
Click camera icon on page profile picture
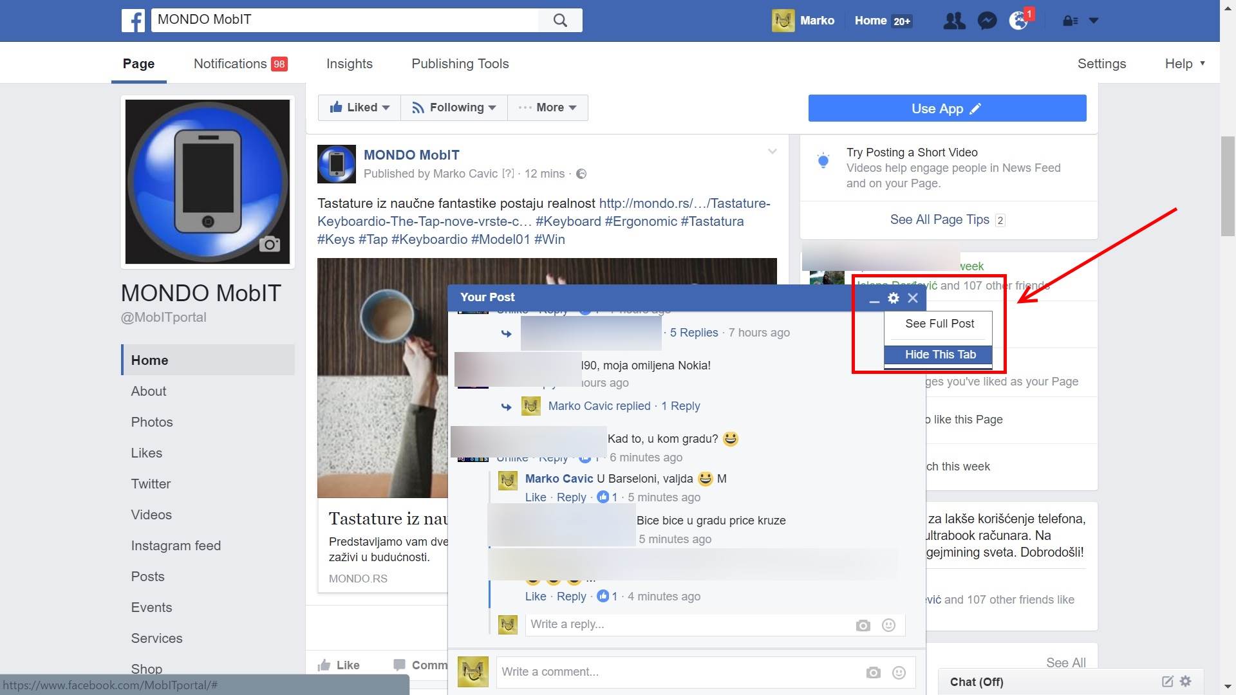coord(269,244)
